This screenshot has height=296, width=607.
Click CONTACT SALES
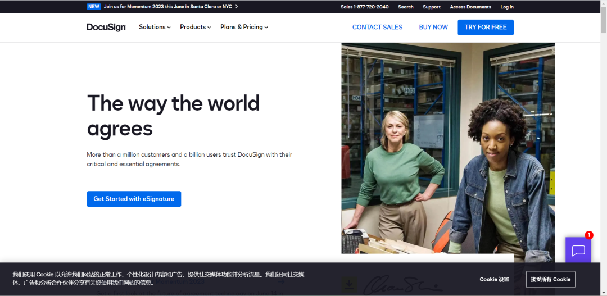[378, 27]
